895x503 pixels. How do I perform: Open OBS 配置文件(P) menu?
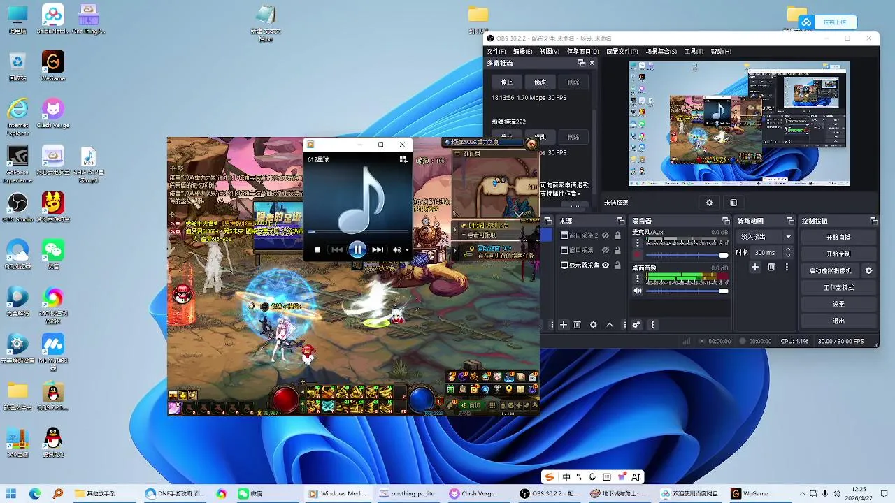(x=622, y=51)
